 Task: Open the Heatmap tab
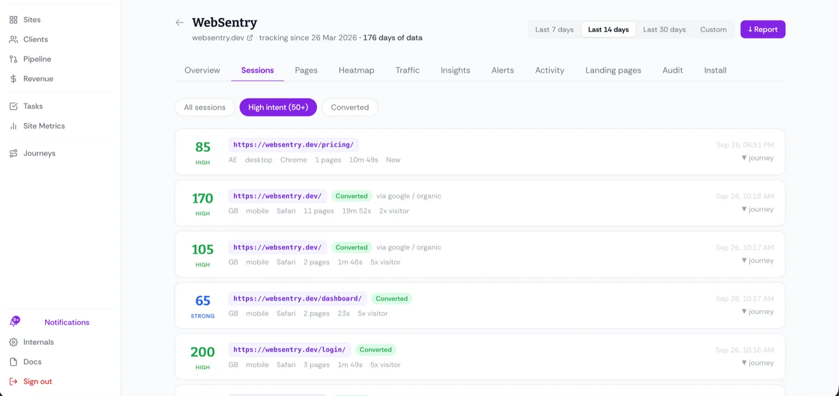[357, 70]
